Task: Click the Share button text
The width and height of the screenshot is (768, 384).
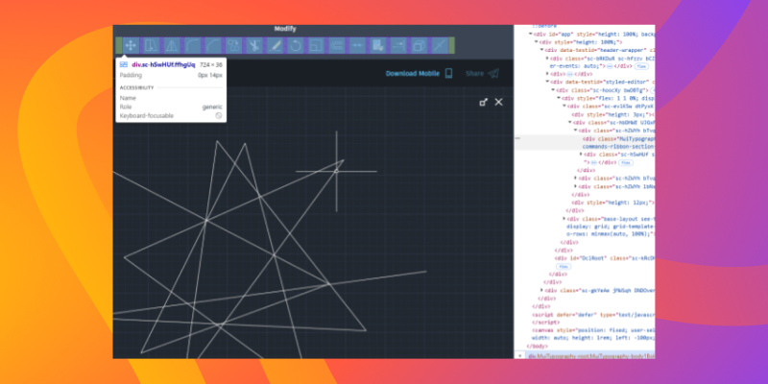Action: pyautogui.click(x=474, y=74)
